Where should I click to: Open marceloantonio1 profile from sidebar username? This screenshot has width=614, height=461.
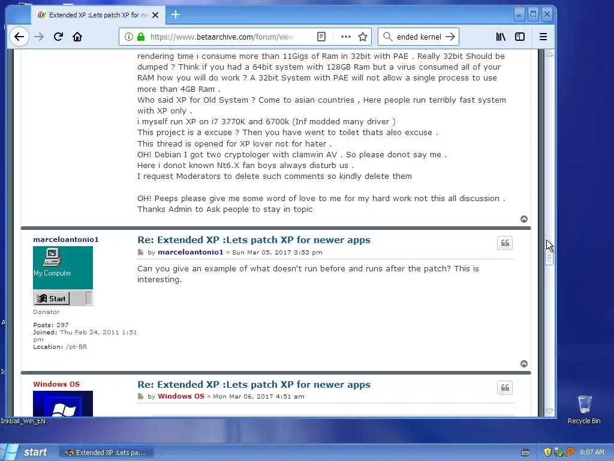coord(66,240)
